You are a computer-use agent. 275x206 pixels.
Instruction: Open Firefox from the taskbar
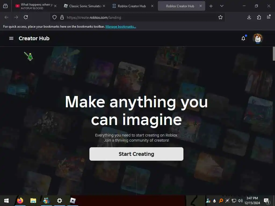tap(20, 201)
